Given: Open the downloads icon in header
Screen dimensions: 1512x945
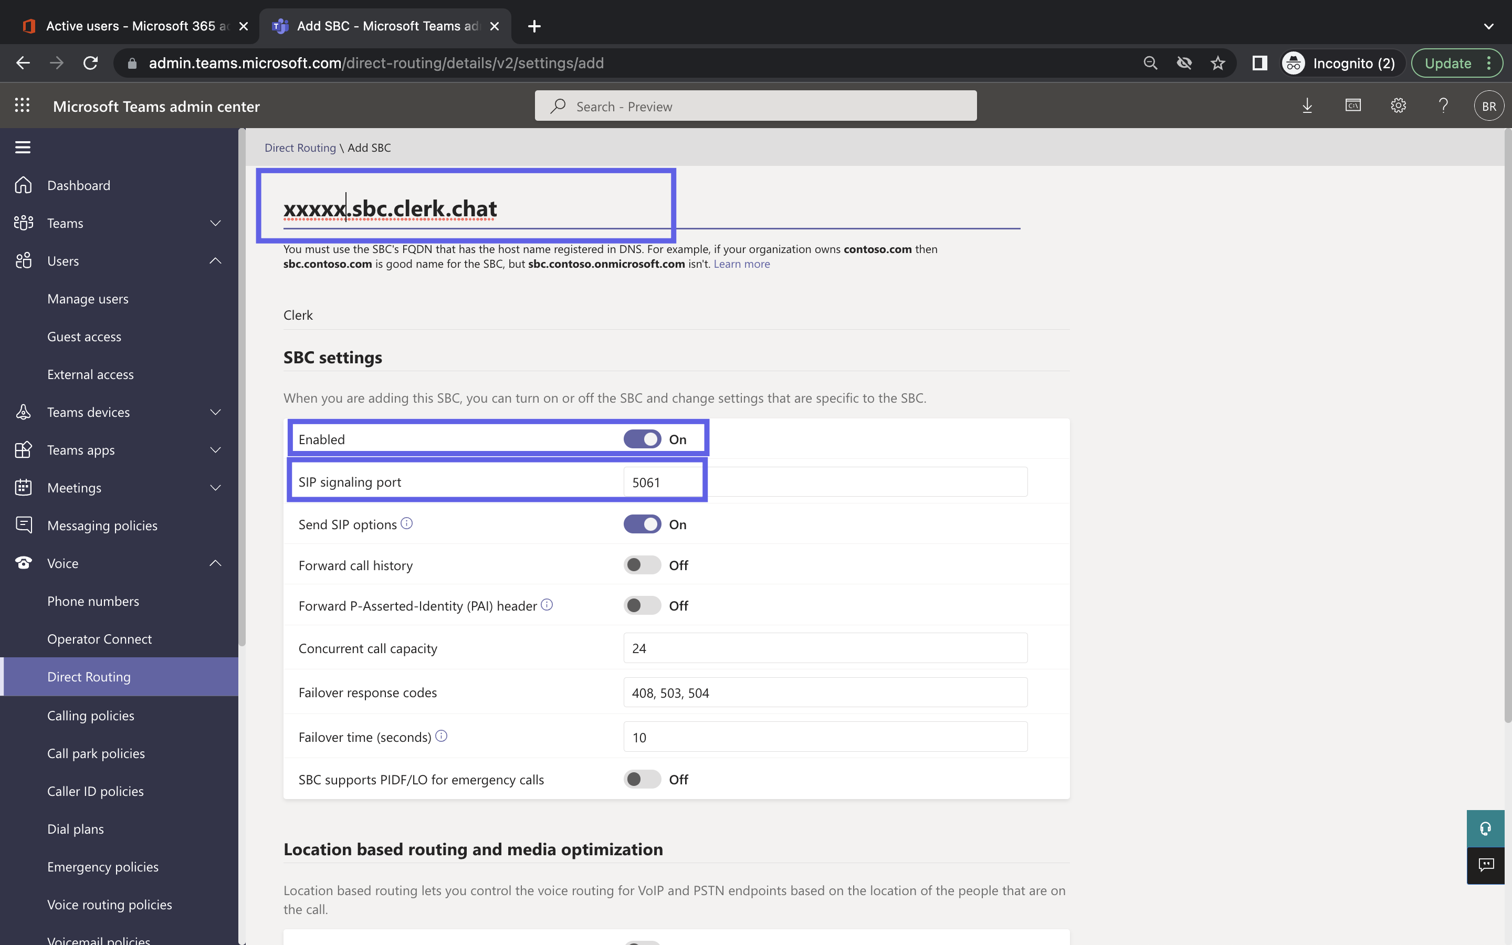Looking at the screenshot, I should click(1307, 106).
